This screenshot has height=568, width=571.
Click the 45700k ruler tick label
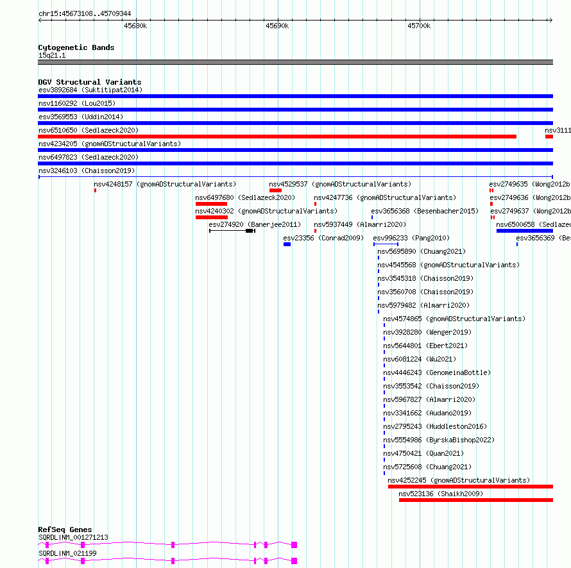pos(419,26)
